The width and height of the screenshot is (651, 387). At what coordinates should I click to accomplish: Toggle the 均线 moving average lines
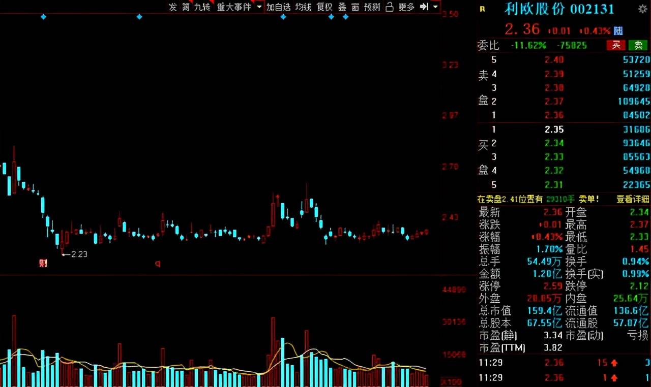click(304, 7)
